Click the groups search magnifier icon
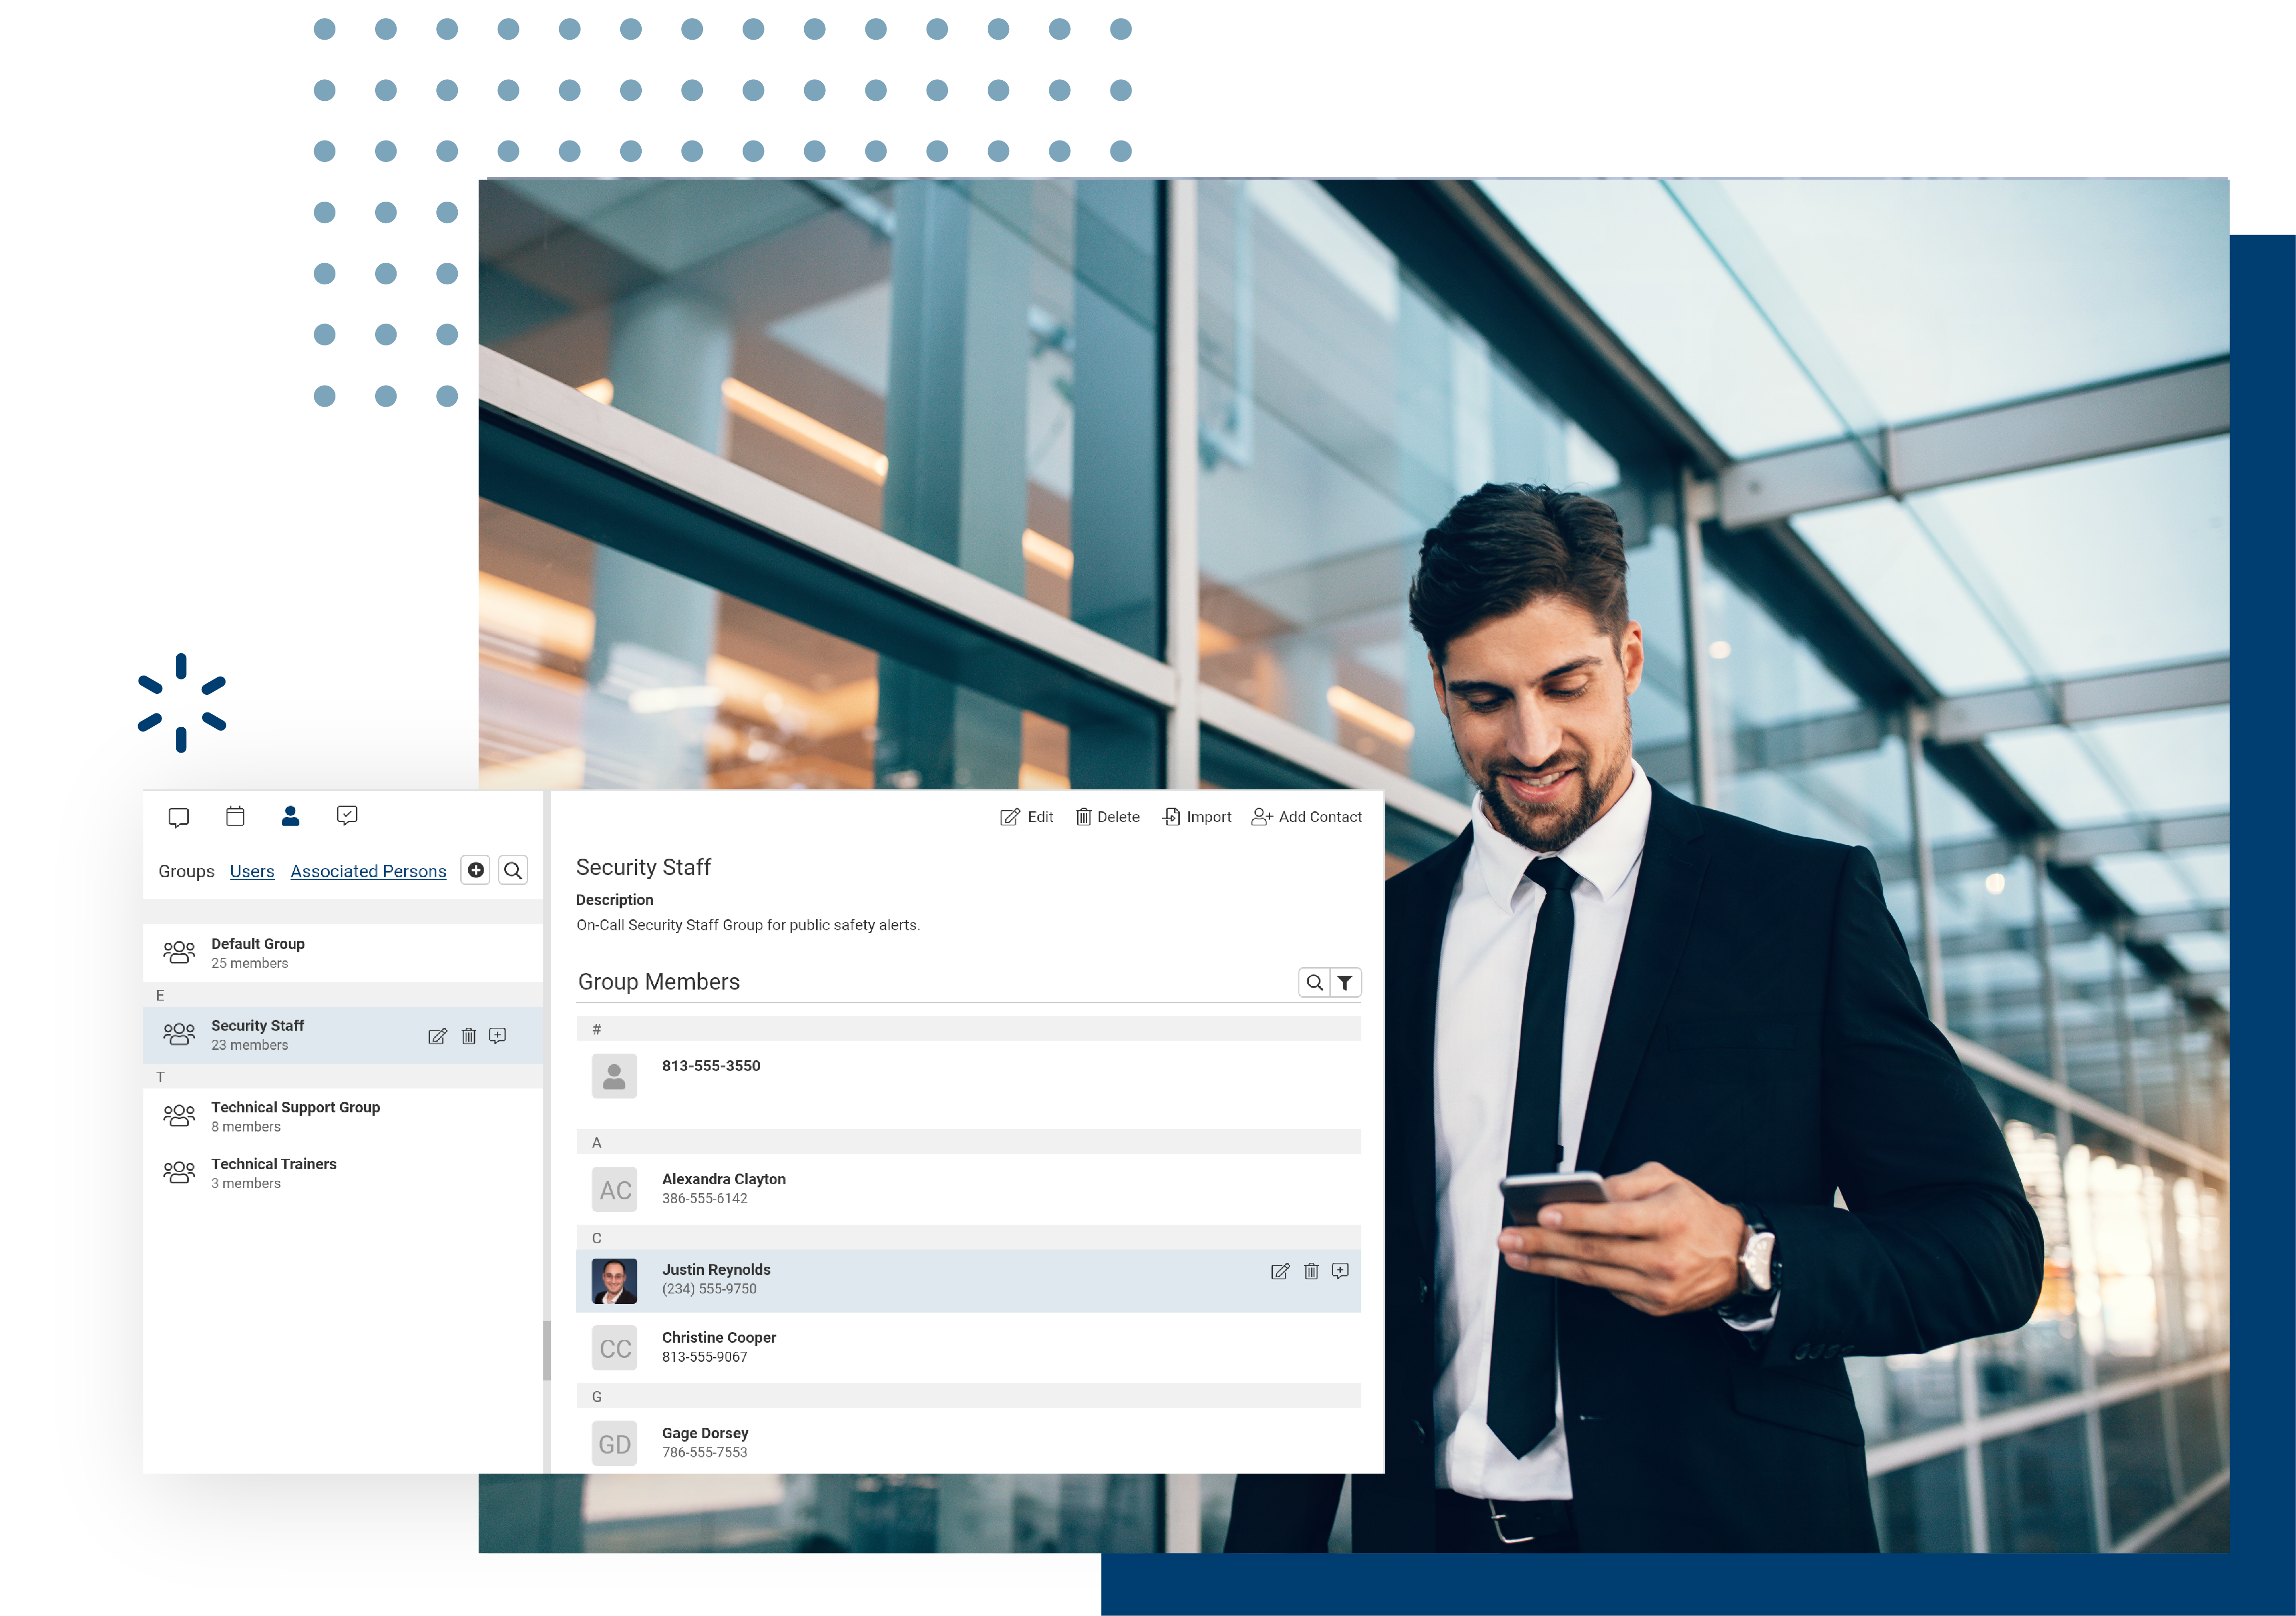 click(x=513, y=870)
